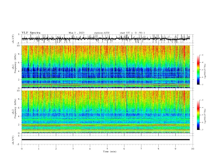Screen dimensions: 217x167
Task: Click the "Time (min)" axis title
Action: coord(110,151)
